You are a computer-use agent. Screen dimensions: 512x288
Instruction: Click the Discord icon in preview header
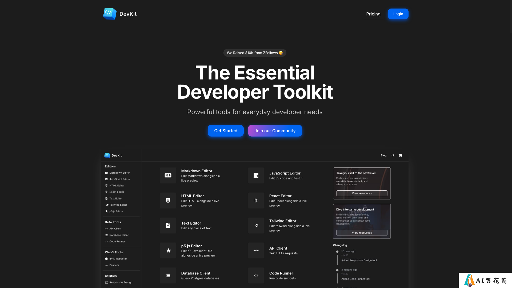400,155
